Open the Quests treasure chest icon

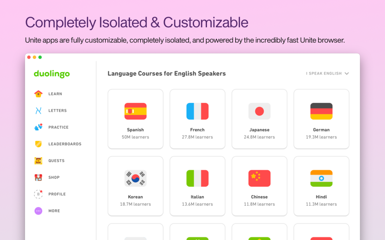pos(38,161)
